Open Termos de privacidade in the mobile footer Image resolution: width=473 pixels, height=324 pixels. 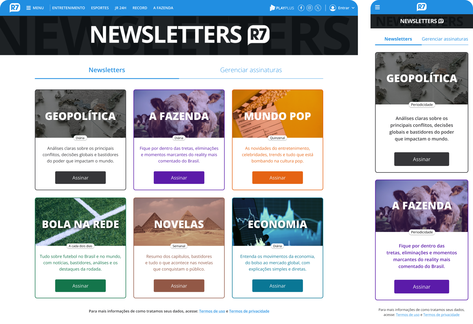click(441, 315)
